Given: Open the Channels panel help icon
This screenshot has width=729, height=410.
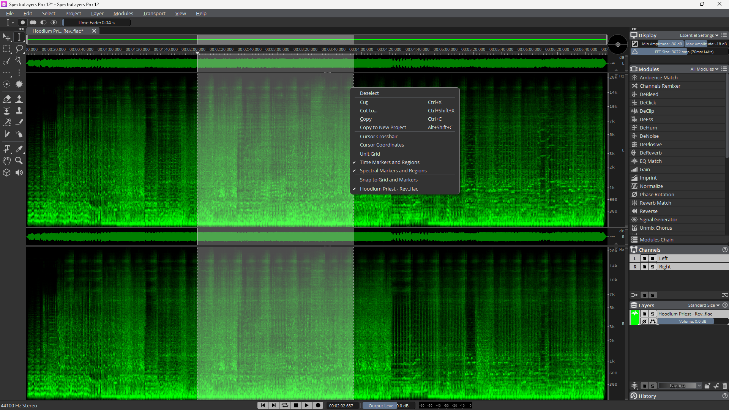Looking at the screenshot, I should point(725,250).
